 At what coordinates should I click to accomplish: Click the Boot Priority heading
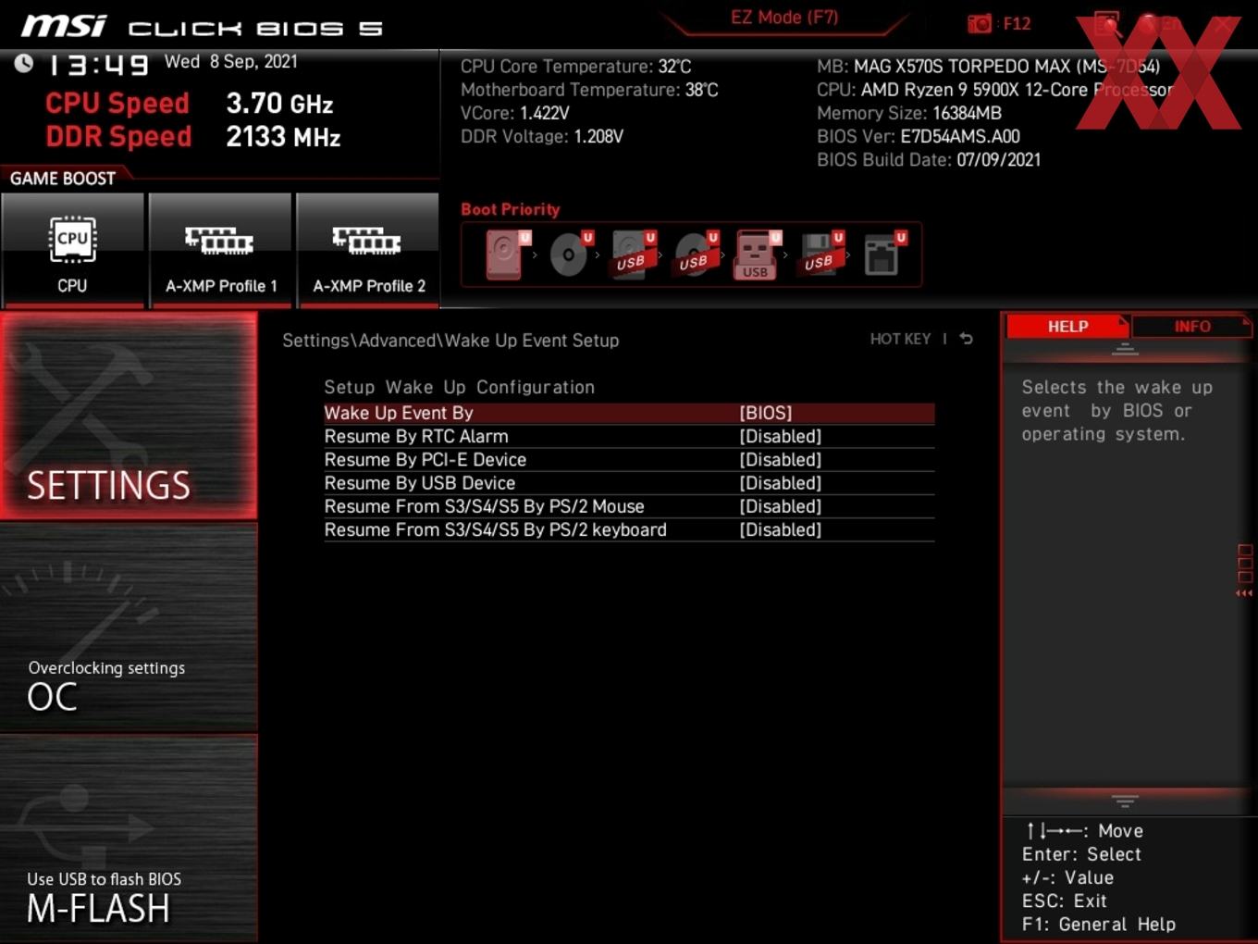point(511,209)
